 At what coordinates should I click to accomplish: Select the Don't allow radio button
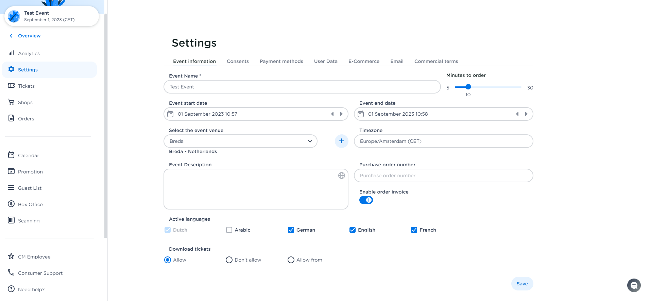click(x=229, y=260)
